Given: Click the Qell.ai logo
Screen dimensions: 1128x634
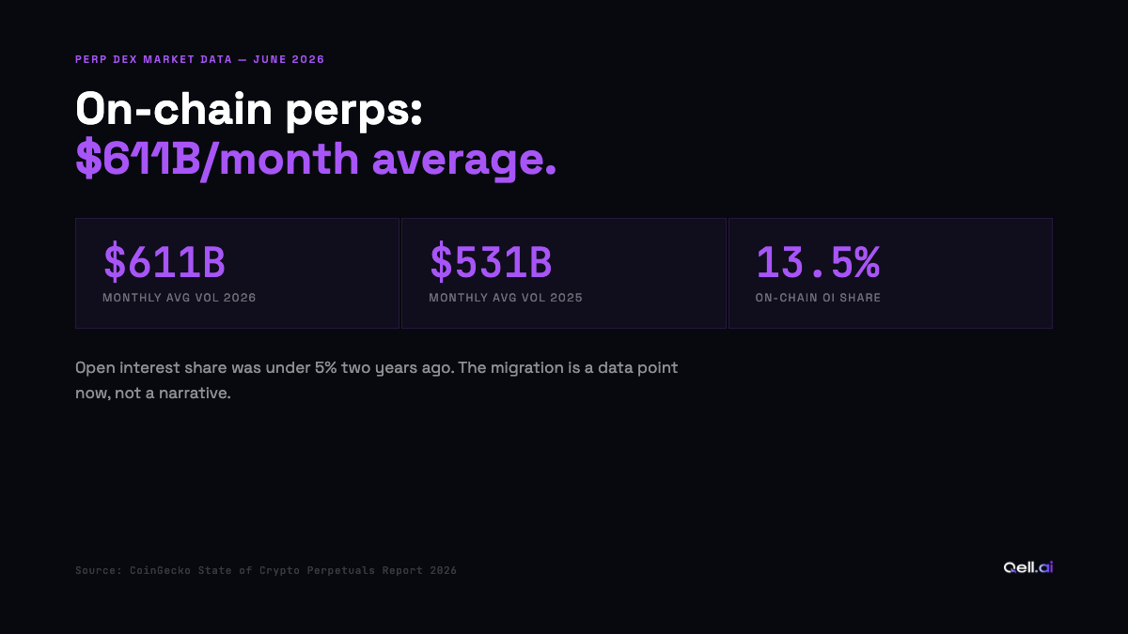Looking at the screenshot, I should 1027,567.
